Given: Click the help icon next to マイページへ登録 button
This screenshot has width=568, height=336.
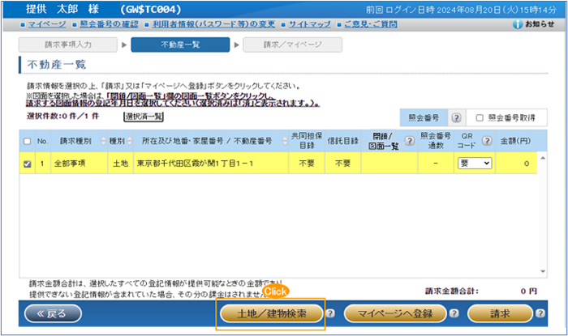Looking at the screenshot, I should (454, 314).
